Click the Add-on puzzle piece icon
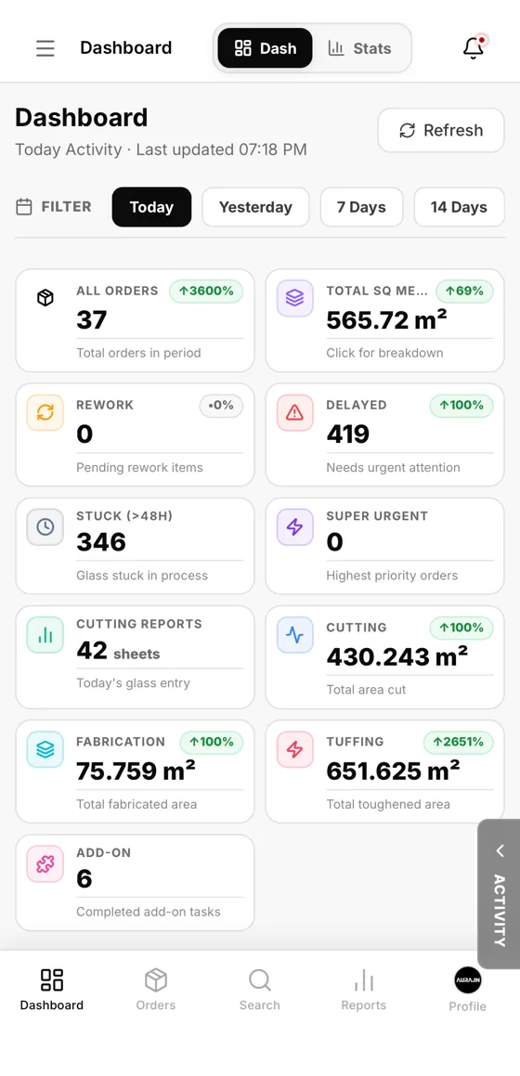520x1076 pixels. pyautogui.click(x=45, y=864)
